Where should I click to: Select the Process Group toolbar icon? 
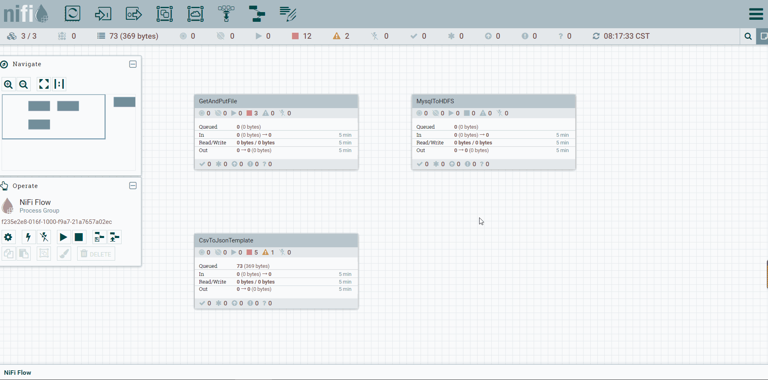(x=164, y=14)
